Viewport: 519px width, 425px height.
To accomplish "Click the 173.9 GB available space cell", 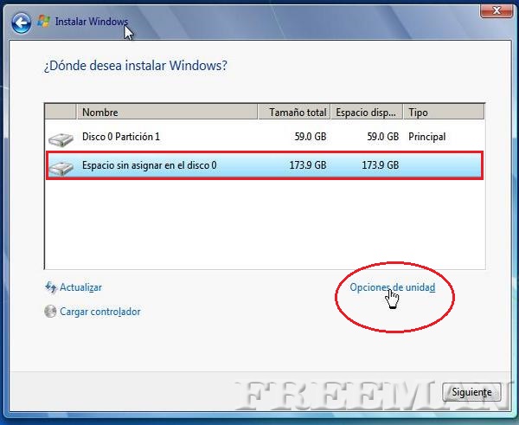I will 381,165.
